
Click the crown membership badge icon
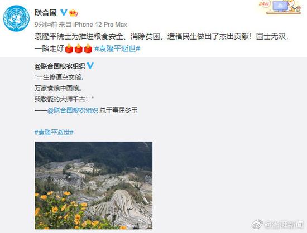pos(74,13)
